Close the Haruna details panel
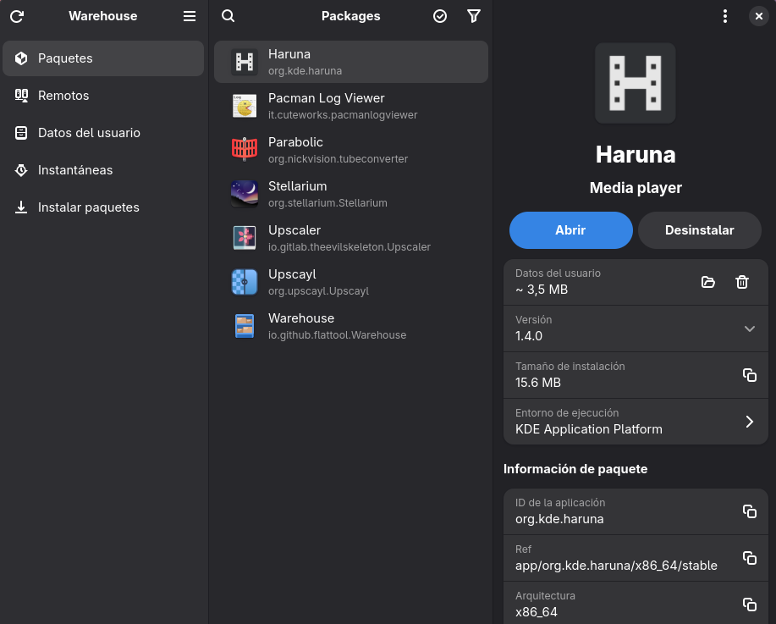 tap(757, 16)
